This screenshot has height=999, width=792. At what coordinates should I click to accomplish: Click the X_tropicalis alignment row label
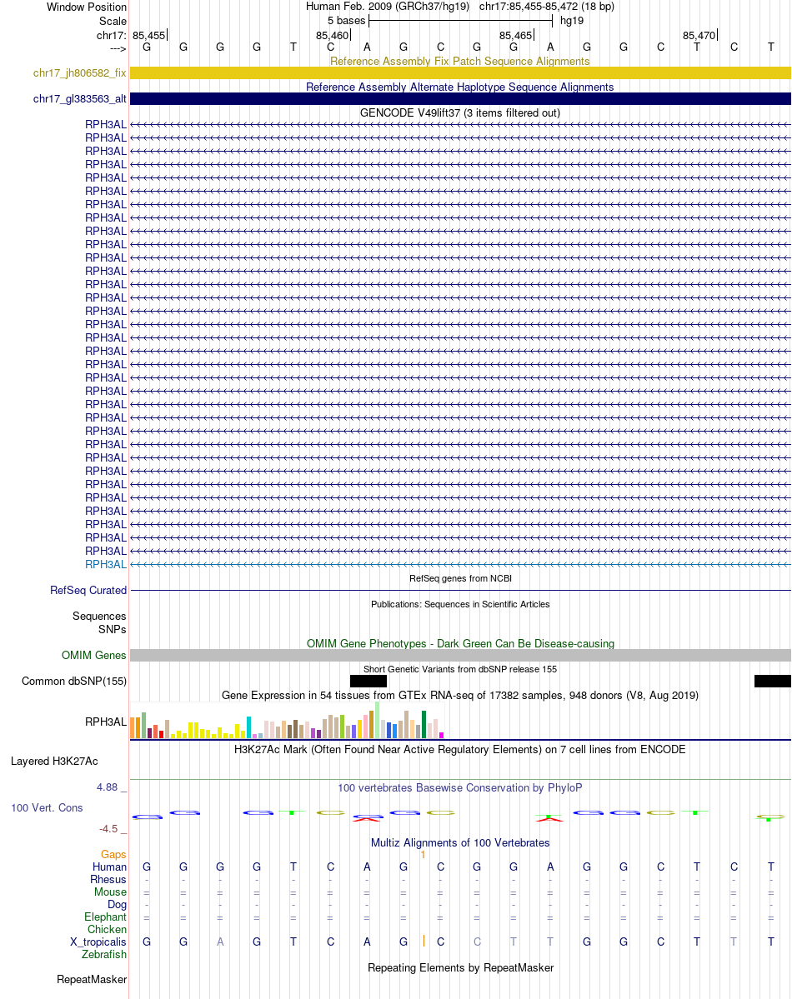pos(98,942)
